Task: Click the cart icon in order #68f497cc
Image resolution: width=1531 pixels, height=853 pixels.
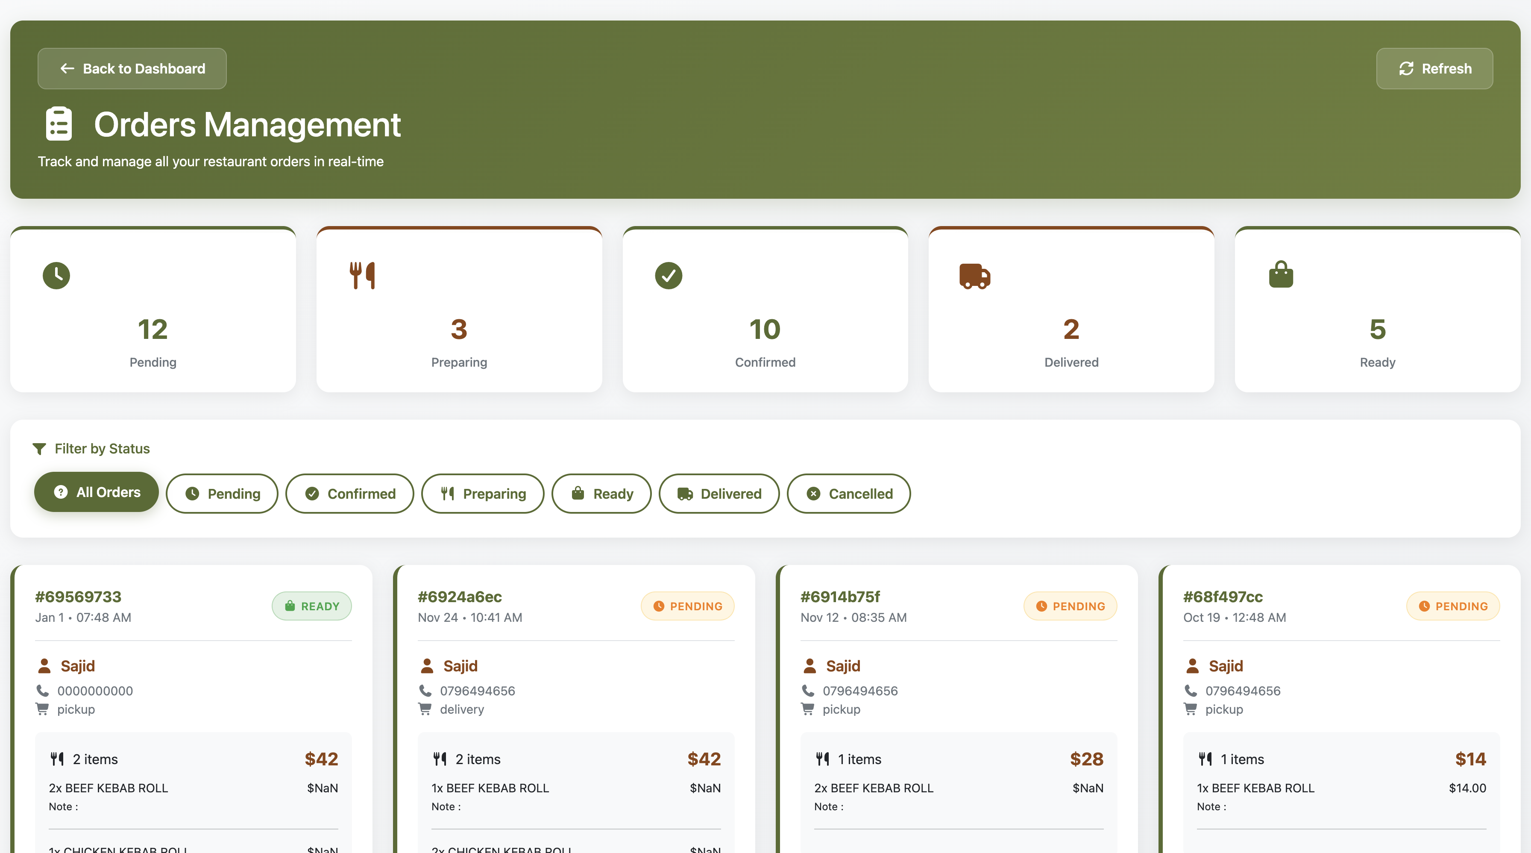Action: [1191, 709]
